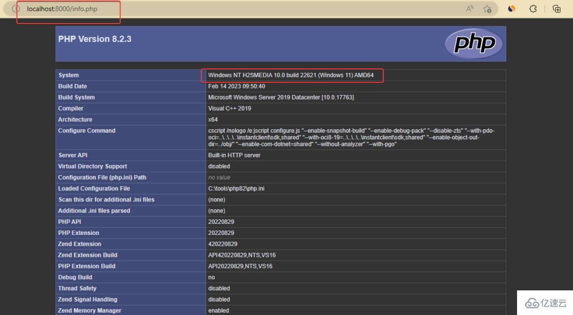Select the 'no' value for Debug Build
The image size is (573, 315).
click(212, 277)
